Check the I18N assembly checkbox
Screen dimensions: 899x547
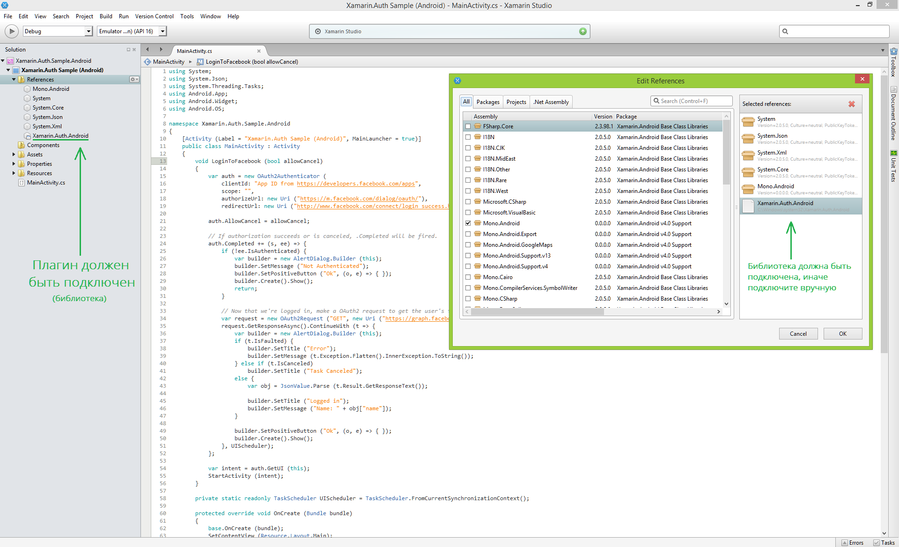tap(468, 137)
